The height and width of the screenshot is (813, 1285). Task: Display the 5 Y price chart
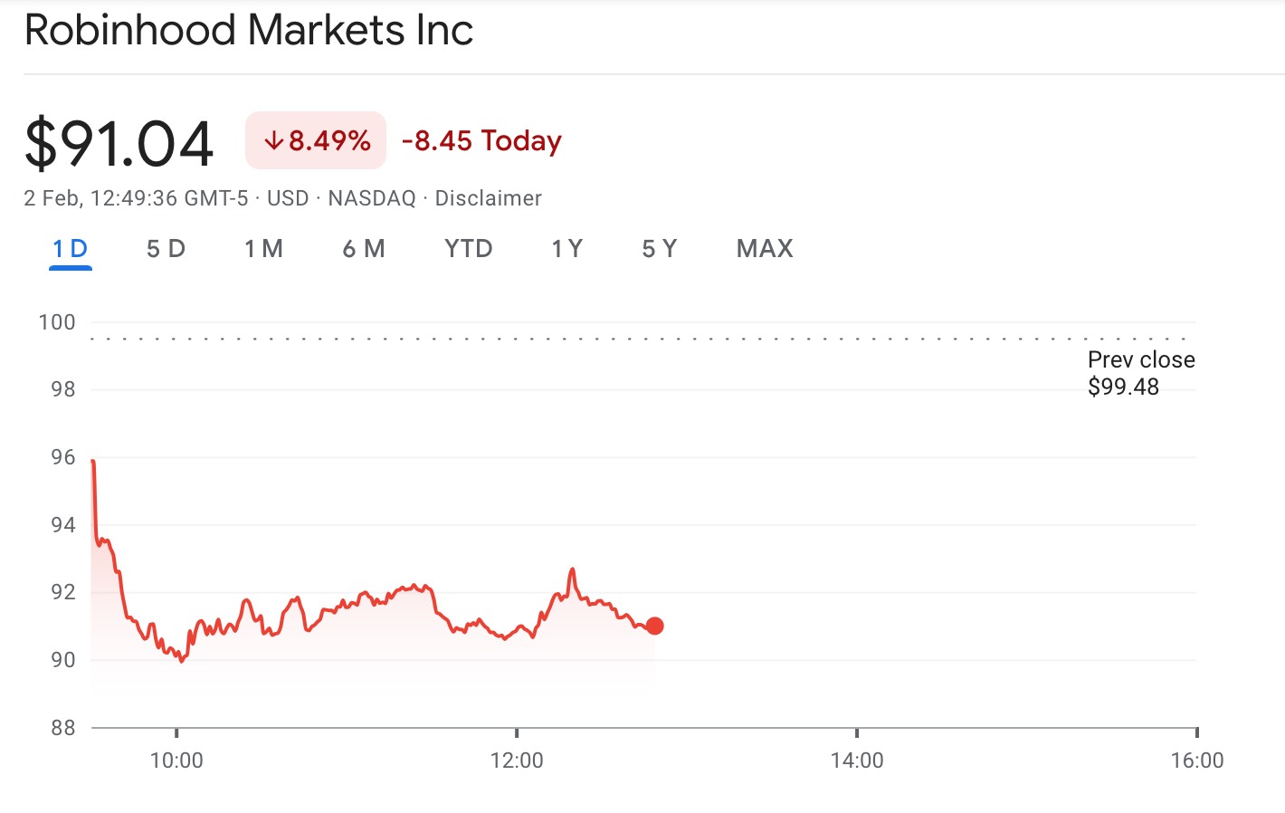tap(660, 249)
